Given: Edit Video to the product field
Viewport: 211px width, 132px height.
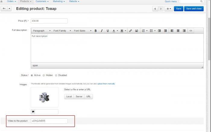Looking at the screenshot, I should [x=49, y=121].
